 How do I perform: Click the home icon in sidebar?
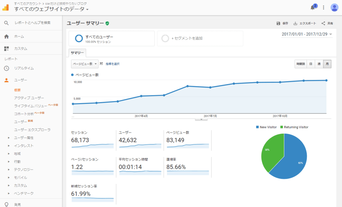pos(6,36)
